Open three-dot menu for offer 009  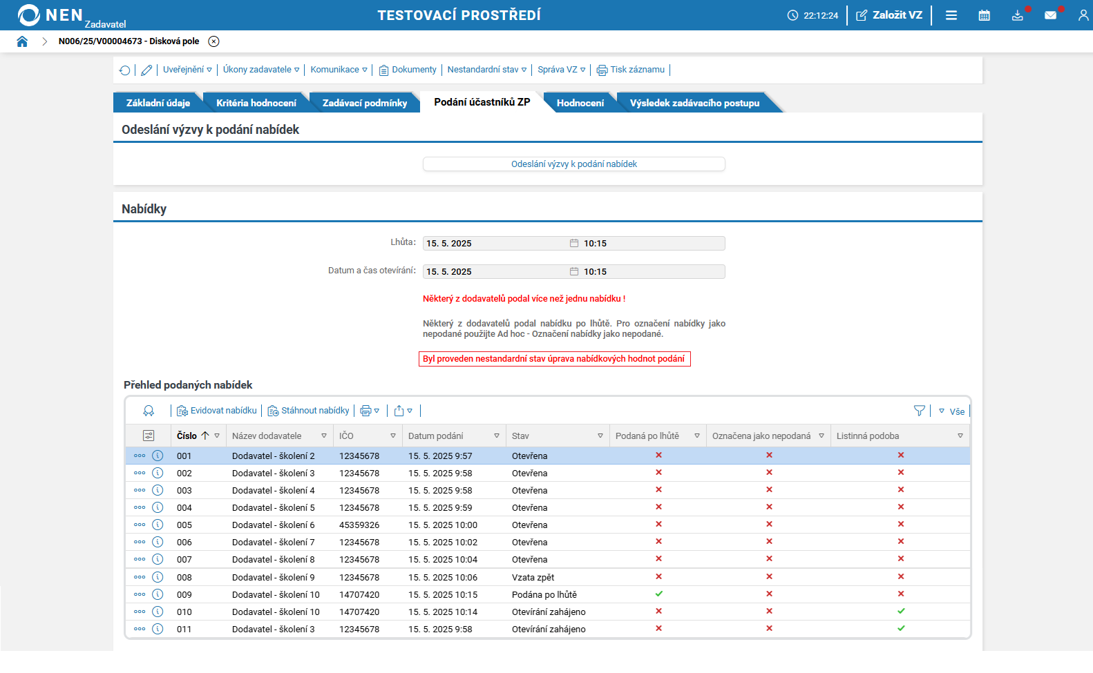[140, 594]
